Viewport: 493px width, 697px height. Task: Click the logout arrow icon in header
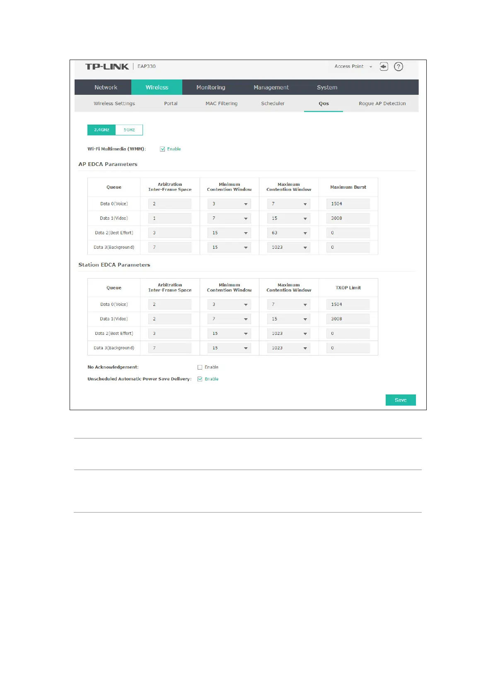tap(384, 67)
